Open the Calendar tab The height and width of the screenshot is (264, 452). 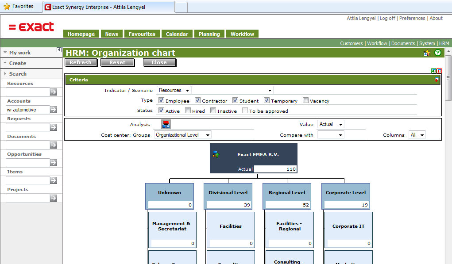click(177, 34)
